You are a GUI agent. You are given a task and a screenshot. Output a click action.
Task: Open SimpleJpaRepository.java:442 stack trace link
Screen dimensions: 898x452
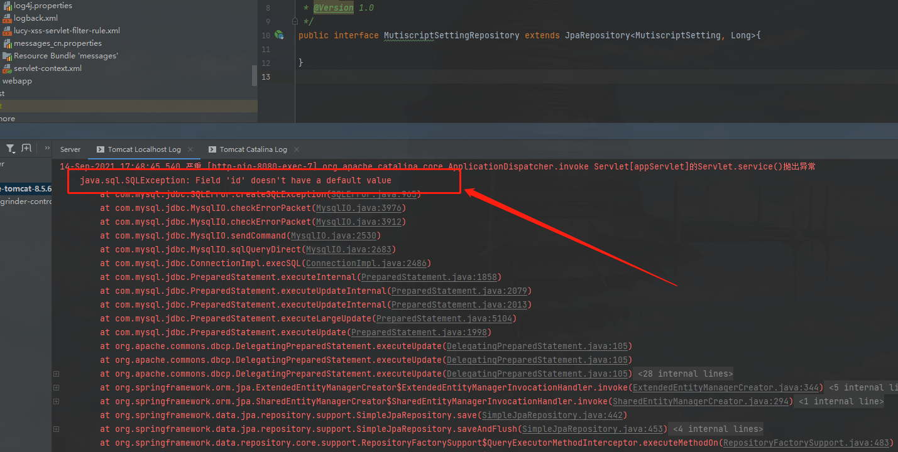[x=552, y=414]
